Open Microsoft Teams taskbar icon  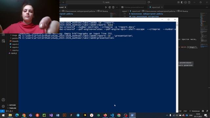31,115
